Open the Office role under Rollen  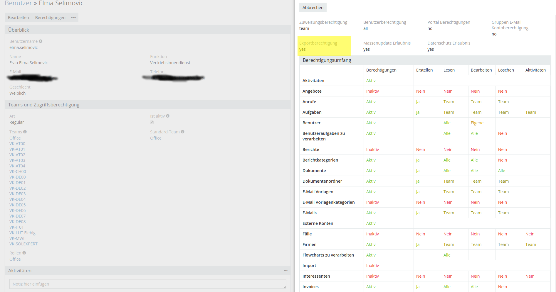click(x=15, y=259)
